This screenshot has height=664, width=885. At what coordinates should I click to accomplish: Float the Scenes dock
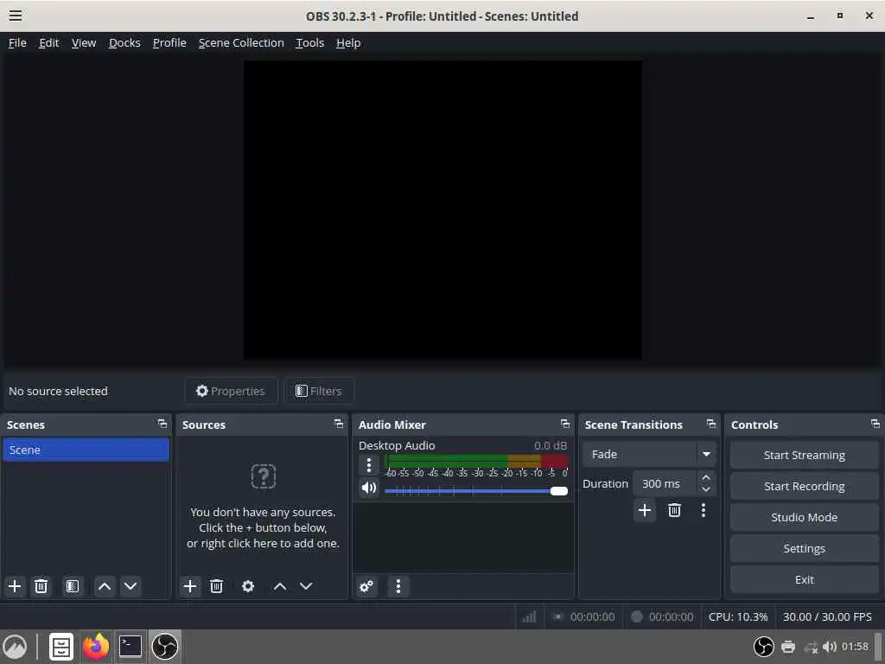point(162,424)
